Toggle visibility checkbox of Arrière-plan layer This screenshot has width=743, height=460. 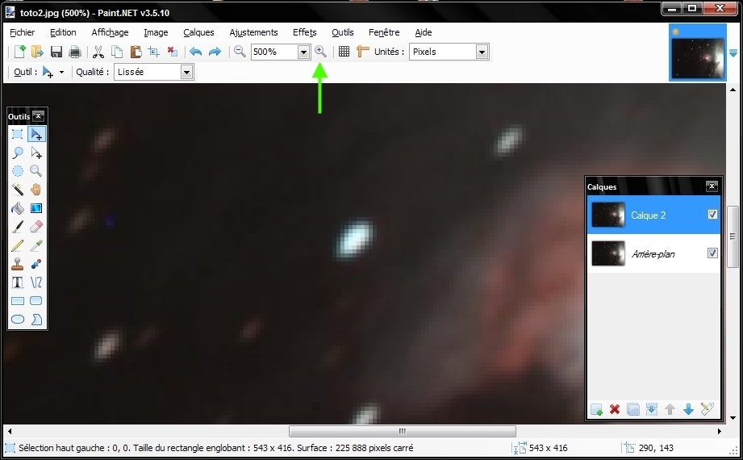click(712, 253)
